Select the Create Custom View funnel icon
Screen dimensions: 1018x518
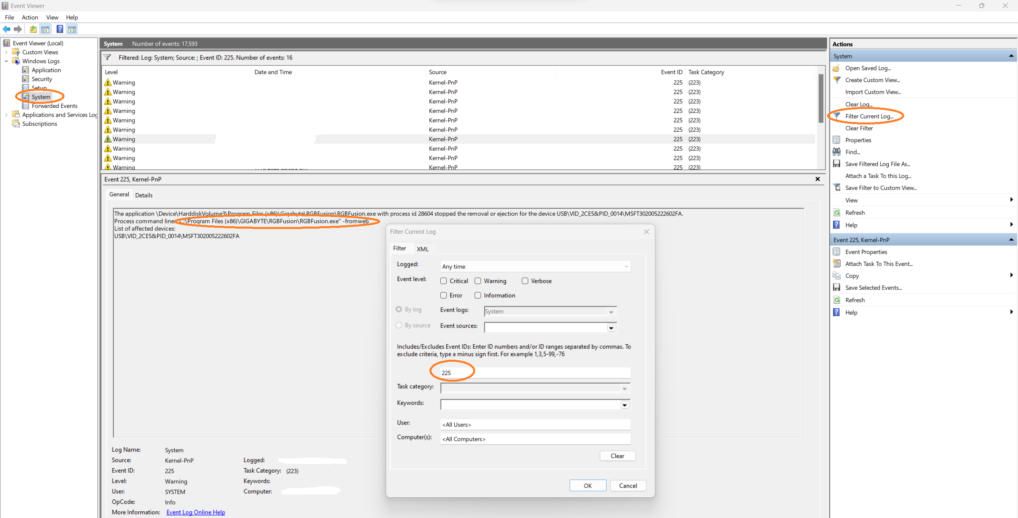click(837, 80)
